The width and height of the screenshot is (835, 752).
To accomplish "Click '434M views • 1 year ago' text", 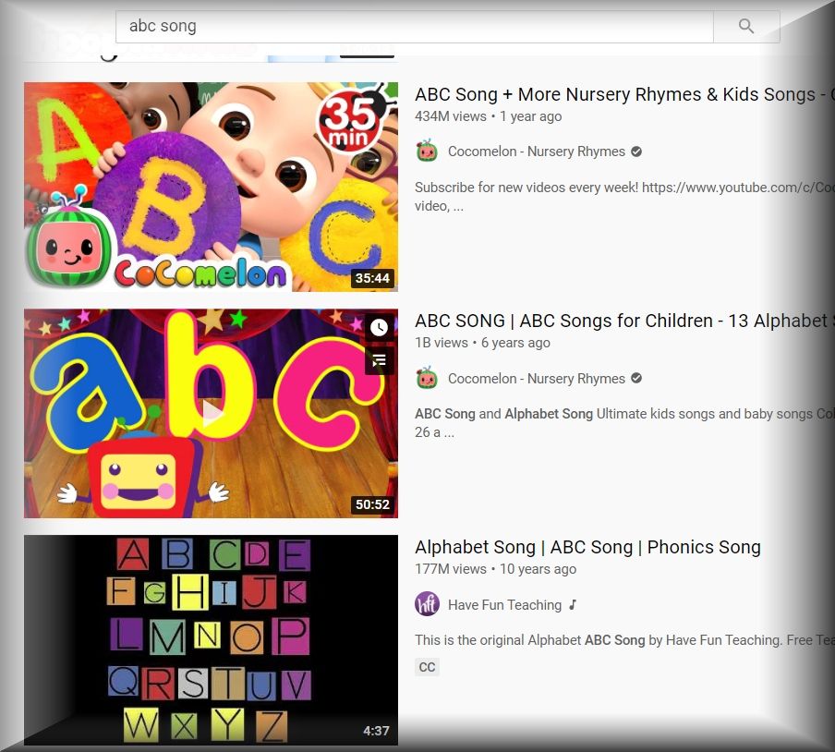I will point(488,116).
